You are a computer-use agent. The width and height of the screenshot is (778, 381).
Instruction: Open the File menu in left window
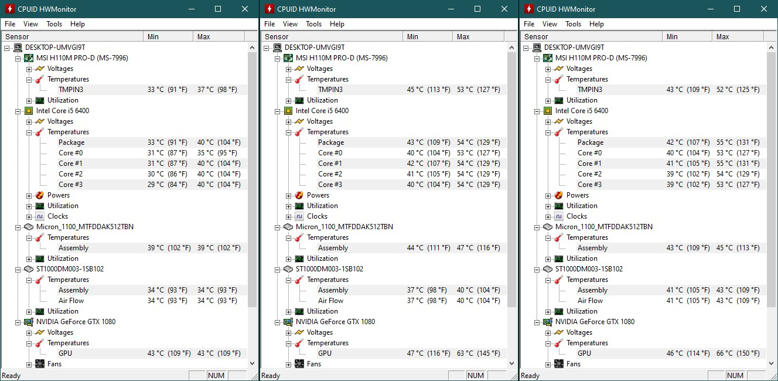9,24
